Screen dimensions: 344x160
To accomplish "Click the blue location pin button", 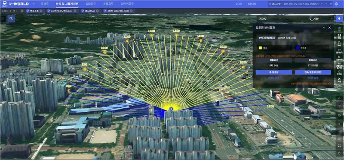I will click(x=339, y=19).
